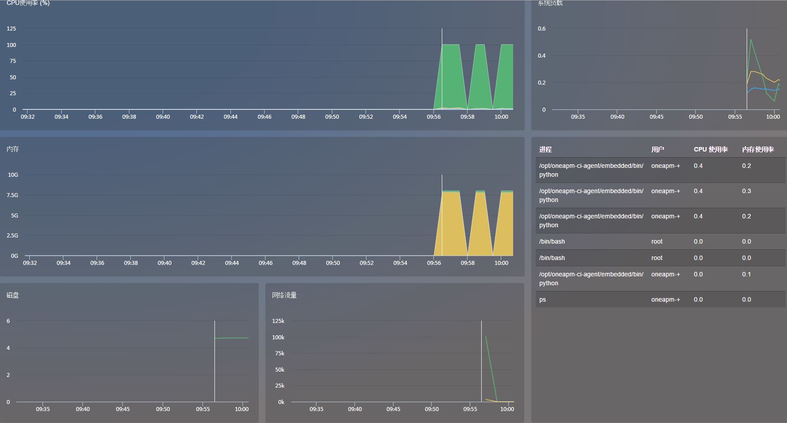Click 09:56 label on CPU chart
The height and width of the screenshot is (423, 787).
(433, 116)
